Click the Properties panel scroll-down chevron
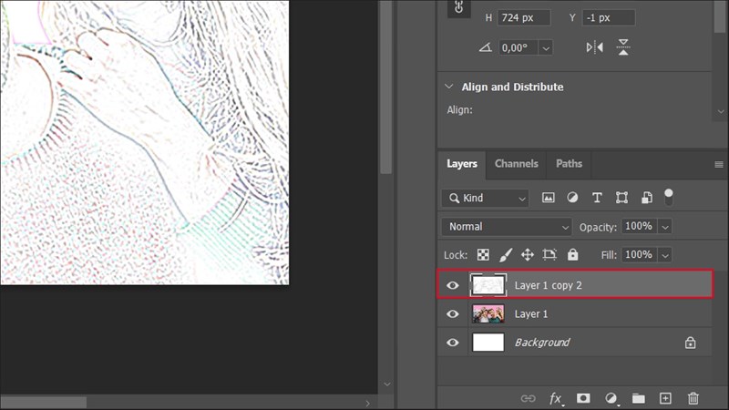Viewport: 729px width, 410px height. click(721, 111)
